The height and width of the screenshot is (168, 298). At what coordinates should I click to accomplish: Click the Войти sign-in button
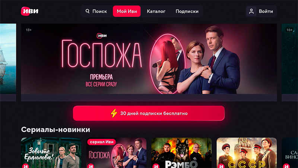pyautogui.click(x=261, y=11)
